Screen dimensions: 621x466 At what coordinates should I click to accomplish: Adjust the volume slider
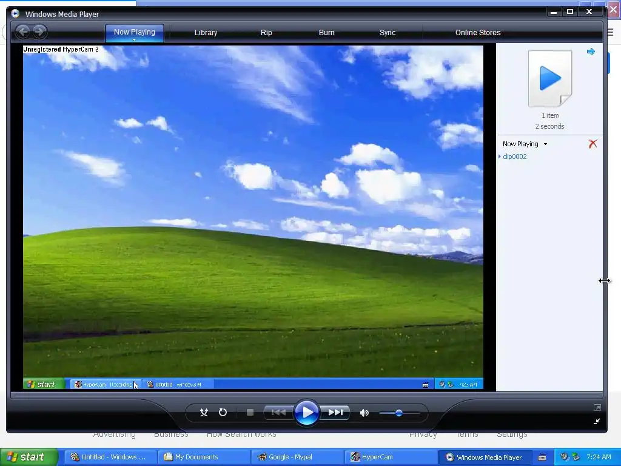(x=399, y=413)
